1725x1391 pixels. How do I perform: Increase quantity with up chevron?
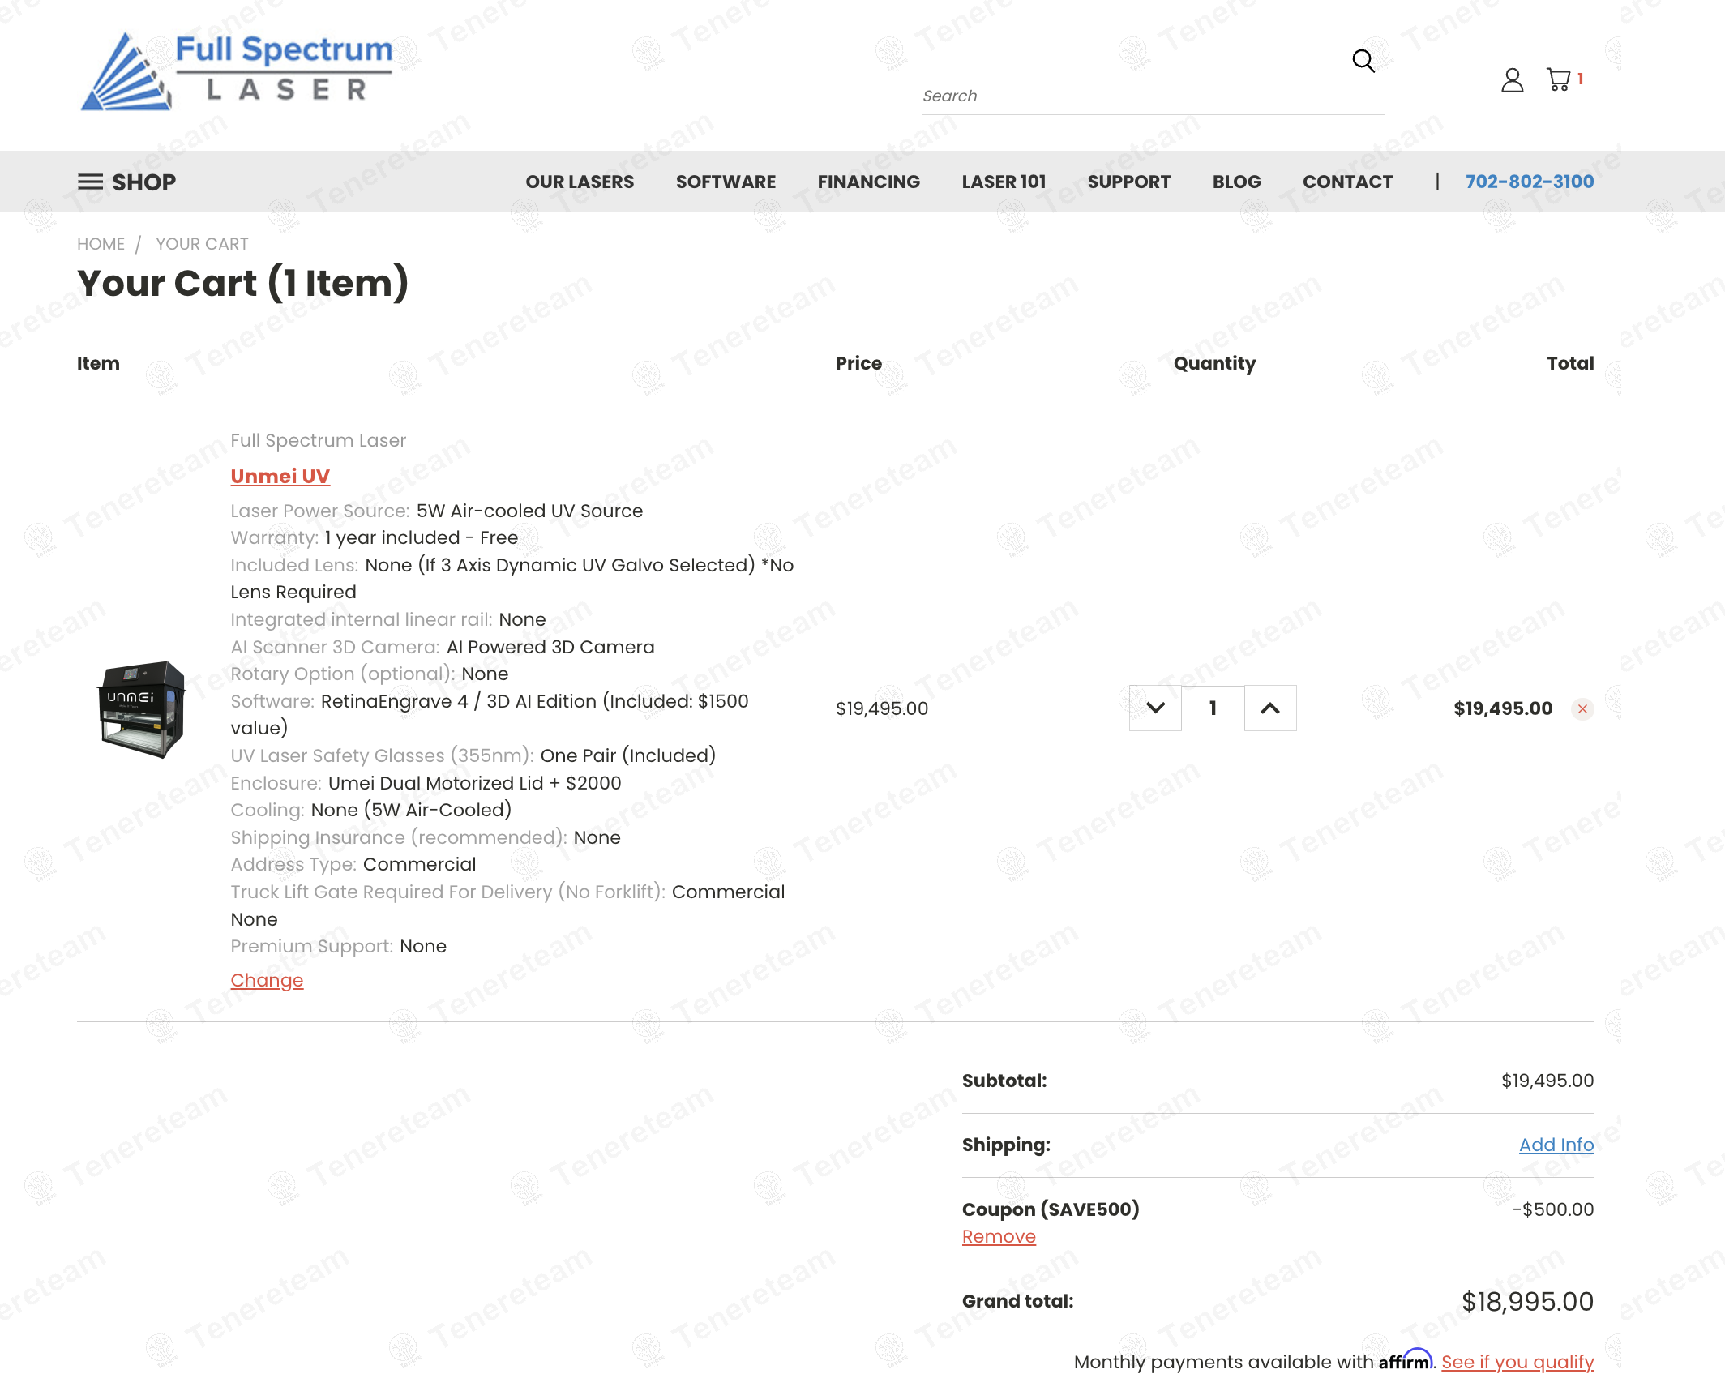[1270, 708]
